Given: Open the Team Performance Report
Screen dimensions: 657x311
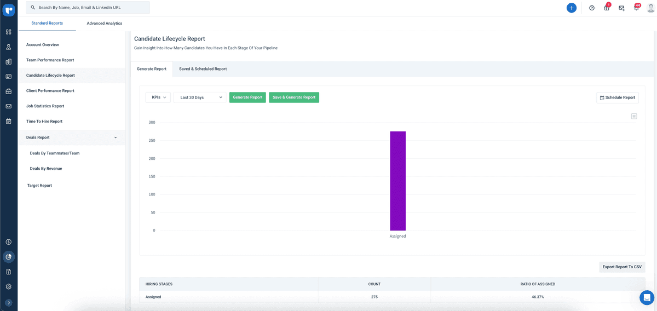Looking at the screenshot, I should coord(72,60).
